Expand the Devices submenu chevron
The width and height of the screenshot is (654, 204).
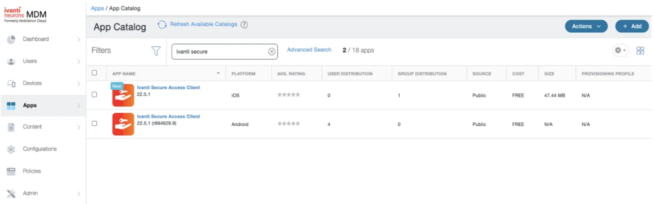(78, 83)
